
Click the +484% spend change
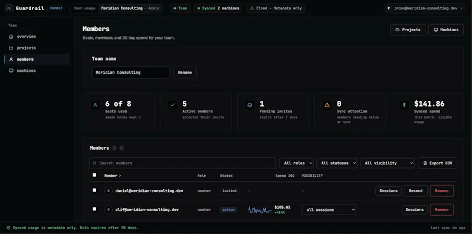click(280, 212)
